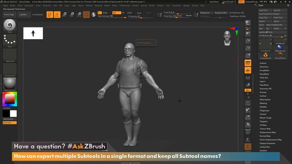Click Load Tool button

(266, 10)
